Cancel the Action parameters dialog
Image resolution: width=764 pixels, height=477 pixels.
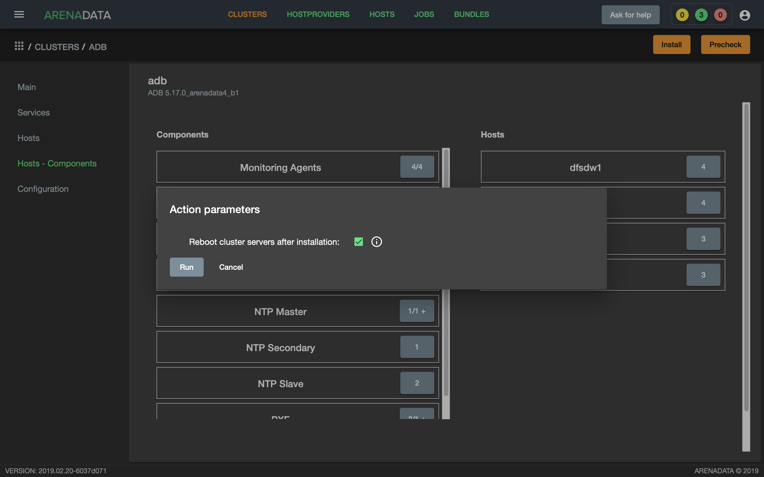pos(231,267)
